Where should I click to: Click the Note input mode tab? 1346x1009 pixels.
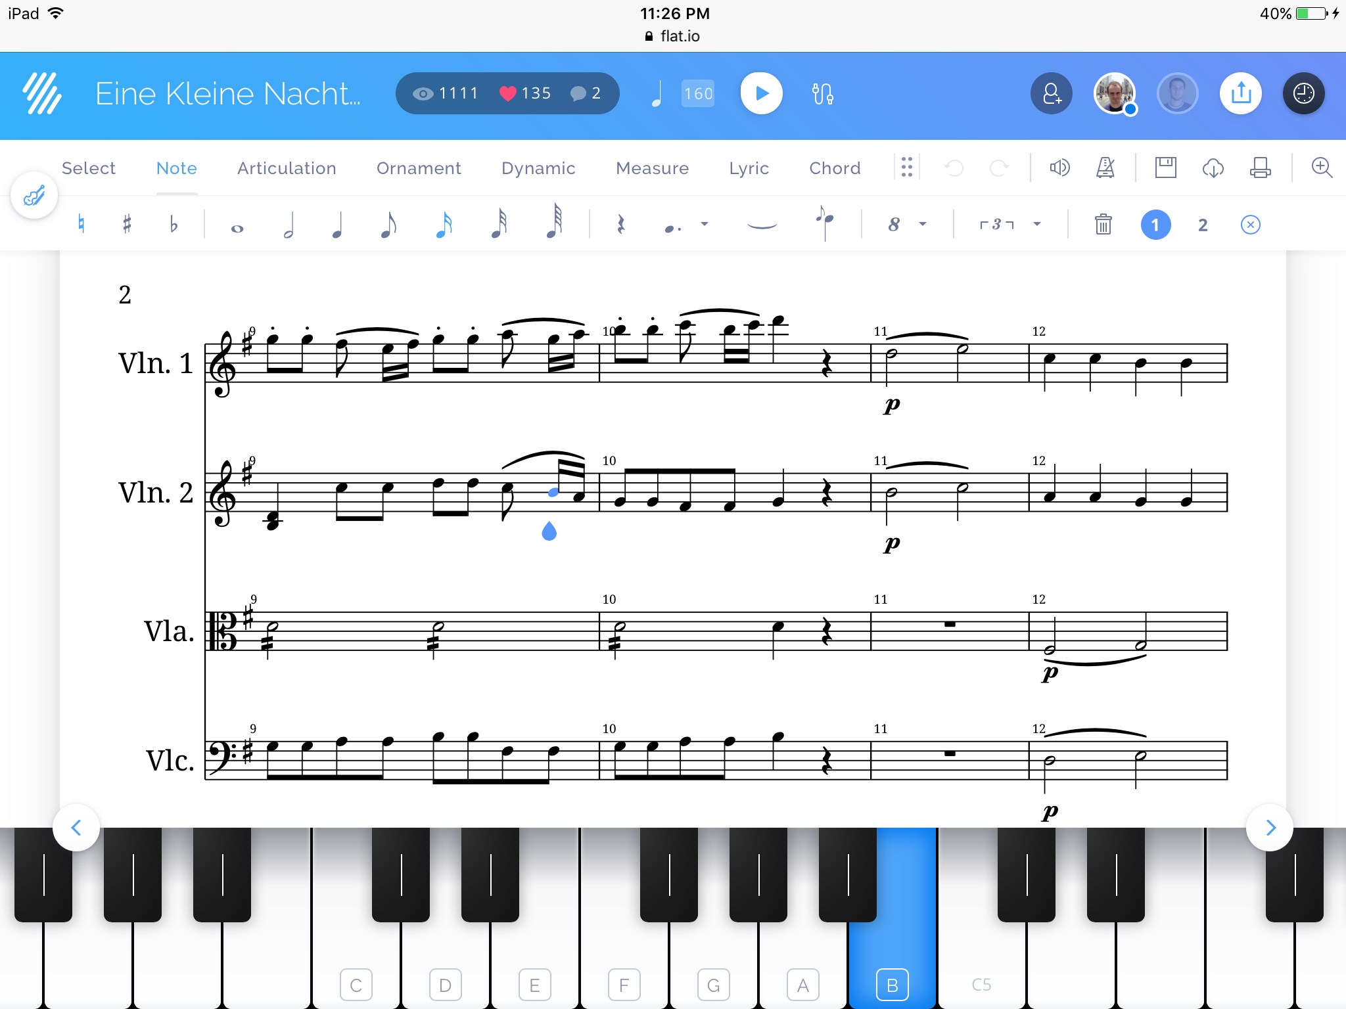(175, 168)
